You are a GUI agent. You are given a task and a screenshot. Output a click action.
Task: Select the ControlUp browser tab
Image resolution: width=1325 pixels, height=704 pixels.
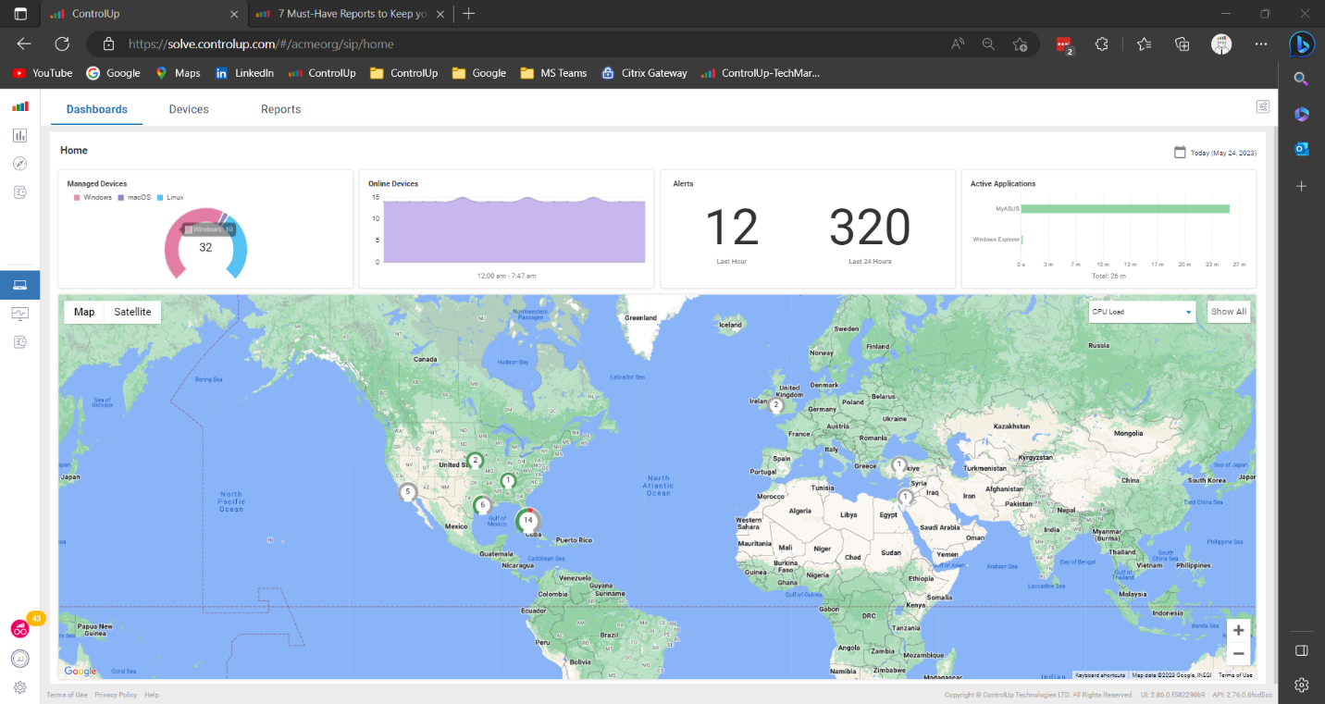(x=144, y=14)
